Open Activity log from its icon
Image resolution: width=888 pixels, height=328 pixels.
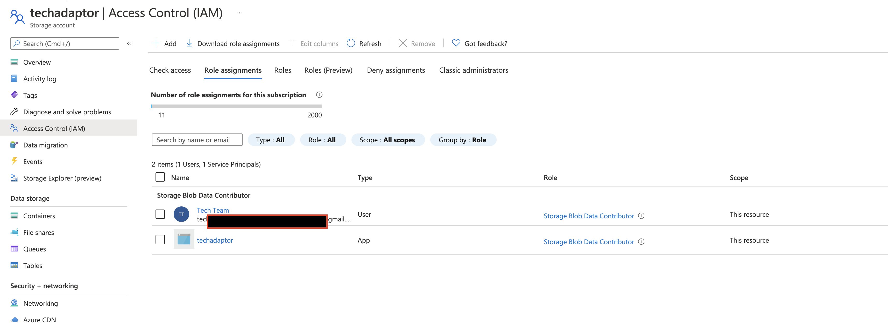14,78
